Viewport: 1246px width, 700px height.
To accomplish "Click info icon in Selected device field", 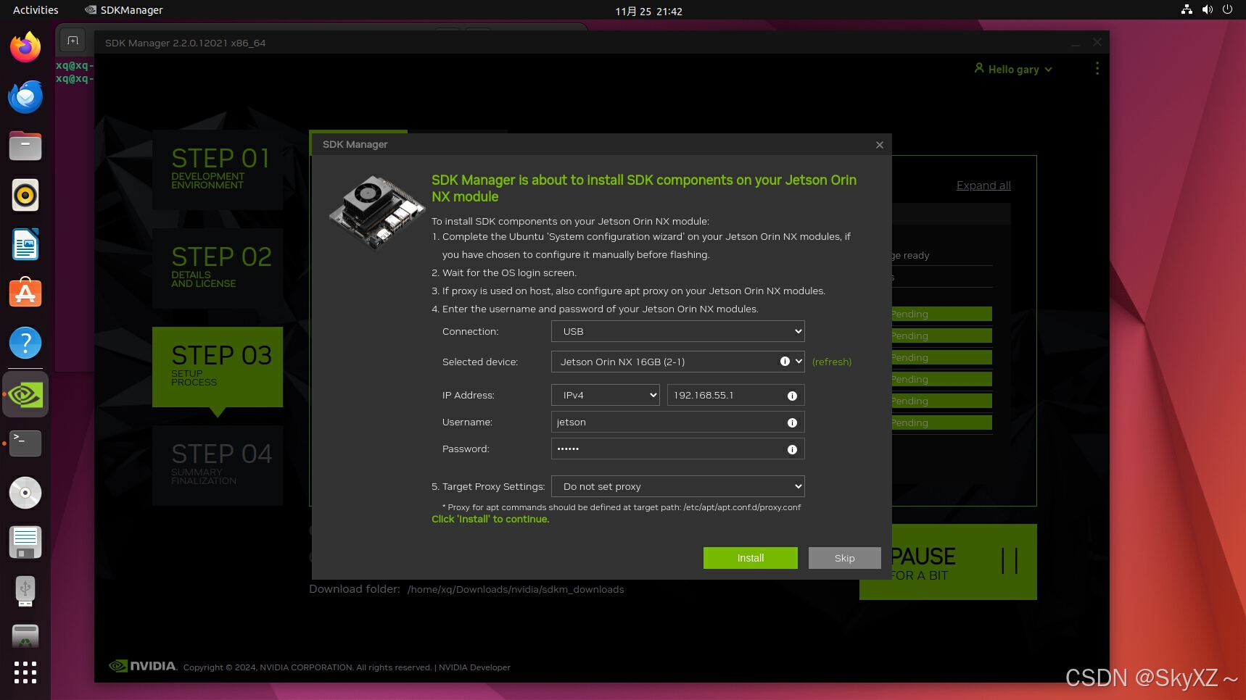I will click(785, 362).
